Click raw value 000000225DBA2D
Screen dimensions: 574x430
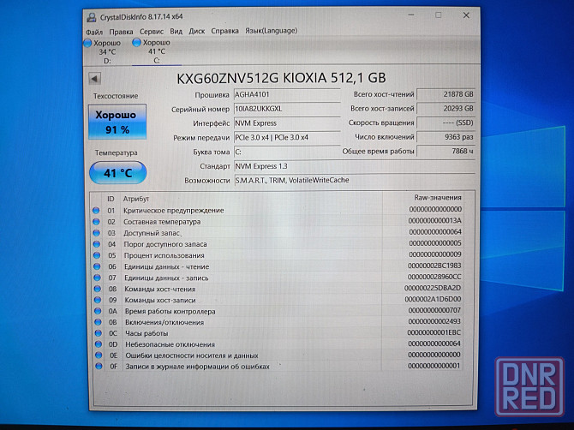pos(433,288)
